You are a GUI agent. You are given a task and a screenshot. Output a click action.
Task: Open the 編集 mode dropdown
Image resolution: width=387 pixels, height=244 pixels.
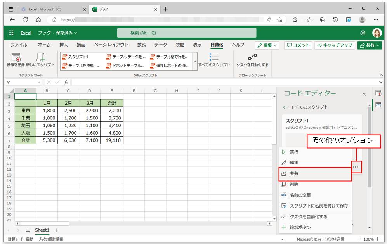(267, 45)
